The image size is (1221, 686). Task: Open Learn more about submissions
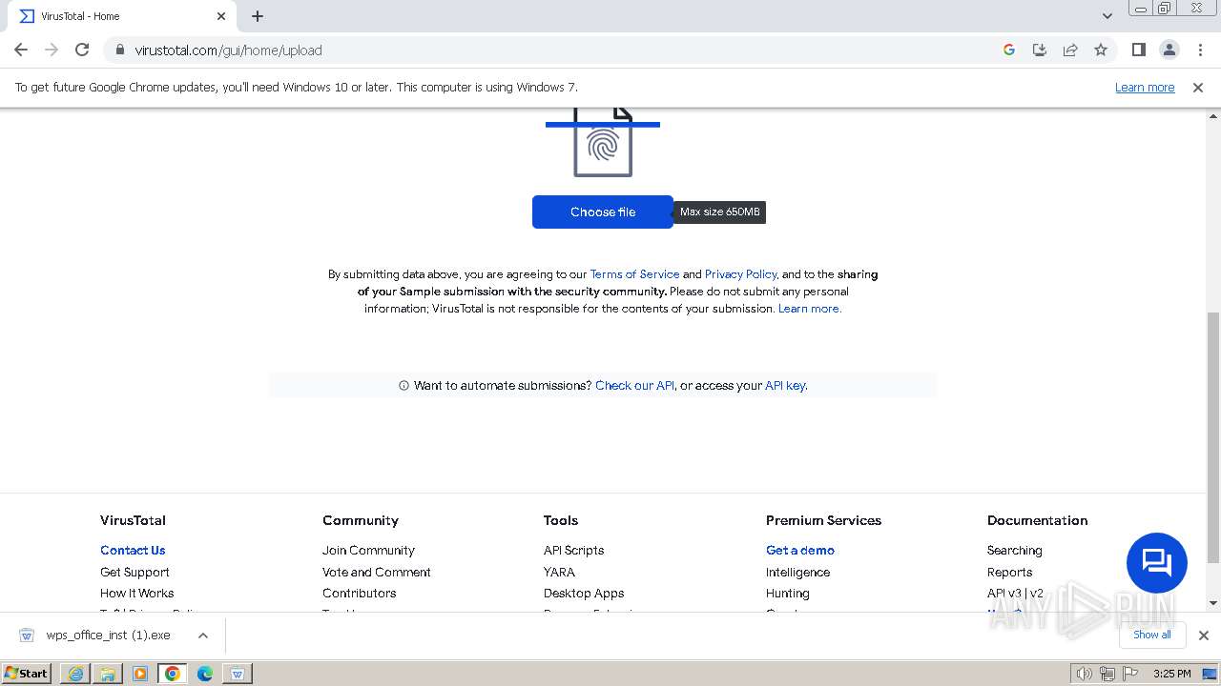[x=810, y=309]
